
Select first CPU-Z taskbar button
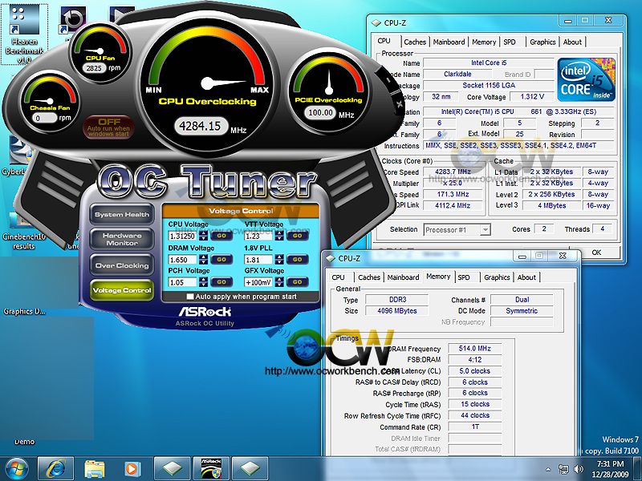[x=173, y=469]
